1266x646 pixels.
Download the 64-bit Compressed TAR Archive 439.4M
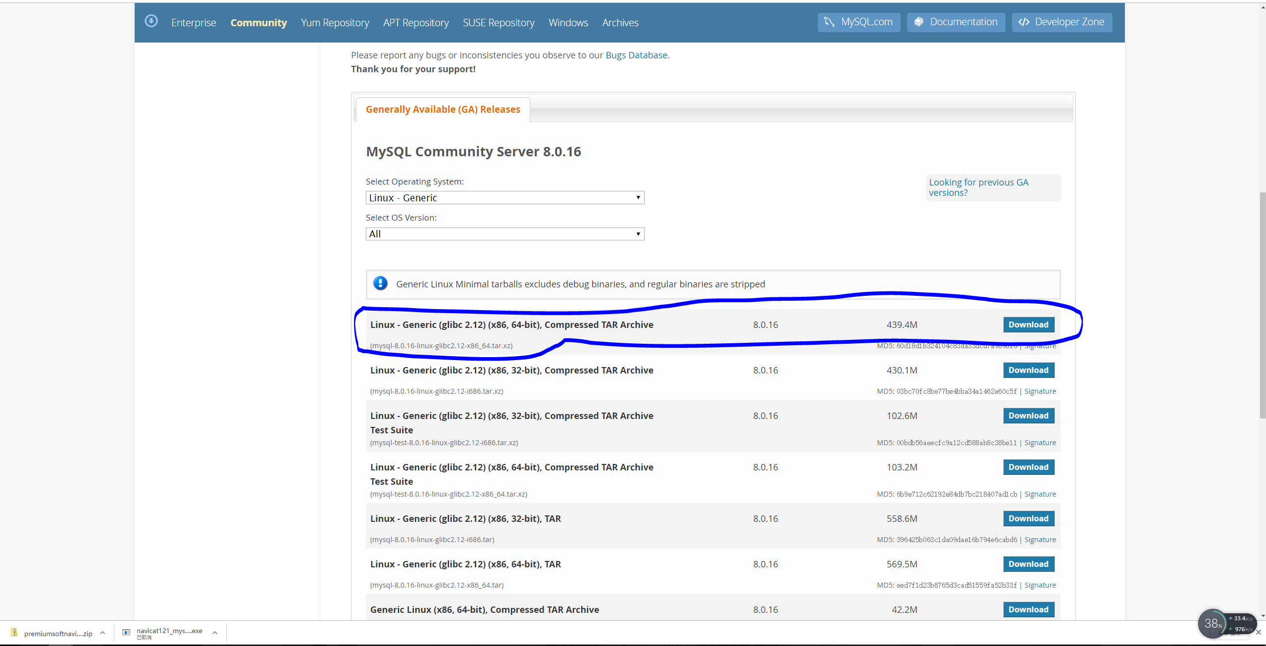(x=1028, y=325)
